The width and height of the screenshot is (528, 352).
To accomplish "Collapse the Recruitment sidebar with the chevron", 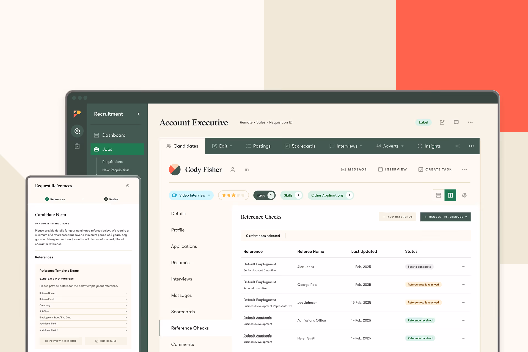I will (139, 114).
